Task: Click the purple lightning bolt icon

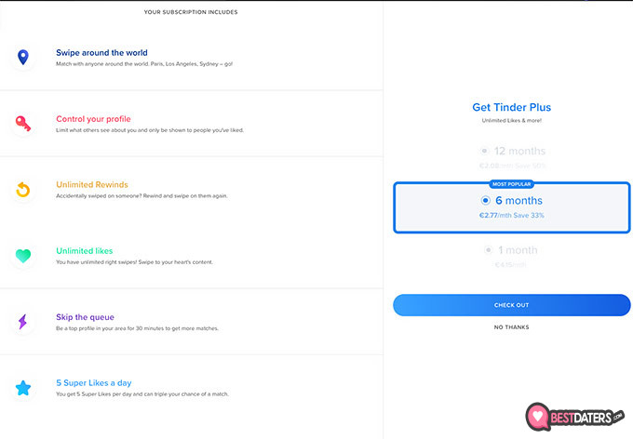Action: 22,322
